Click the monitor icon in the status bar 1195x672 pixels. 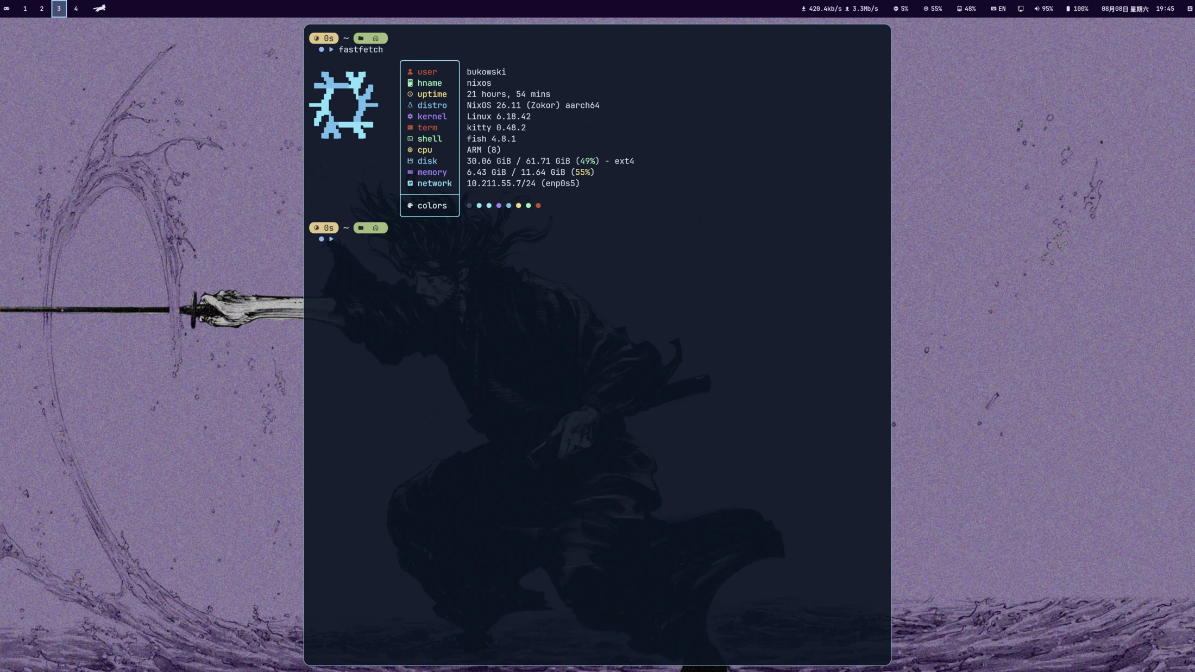[1021, 9]
